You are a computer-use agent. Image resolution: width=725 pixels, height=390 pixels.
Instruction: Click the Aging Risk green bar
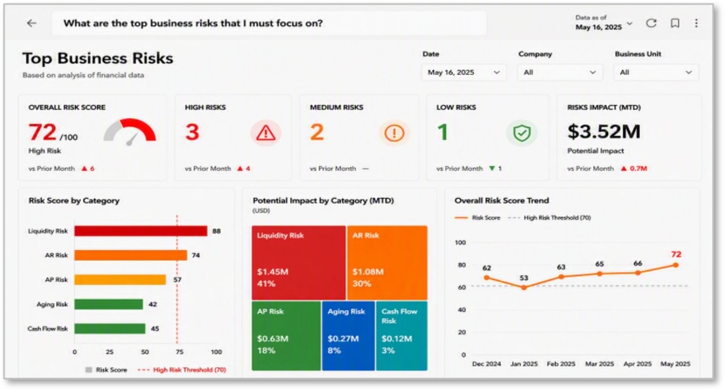(x=109, y=304)
